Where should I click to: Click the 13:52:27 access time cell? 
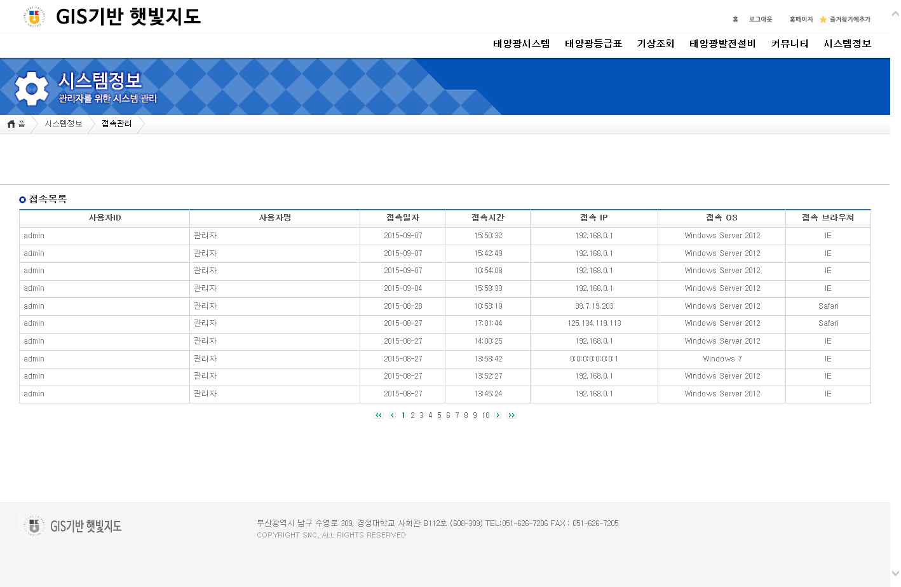[x=488, y=376]
